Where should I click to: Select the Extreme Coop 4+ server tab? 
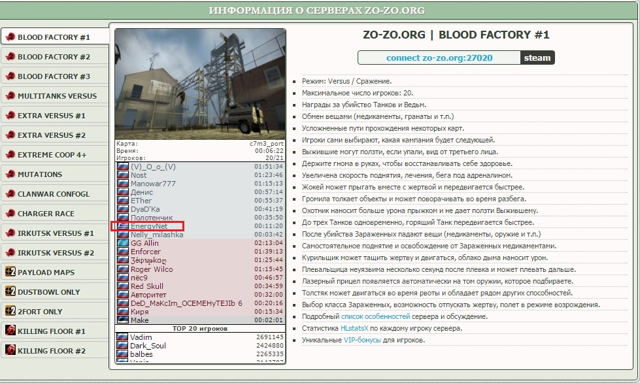click(52, 155)
